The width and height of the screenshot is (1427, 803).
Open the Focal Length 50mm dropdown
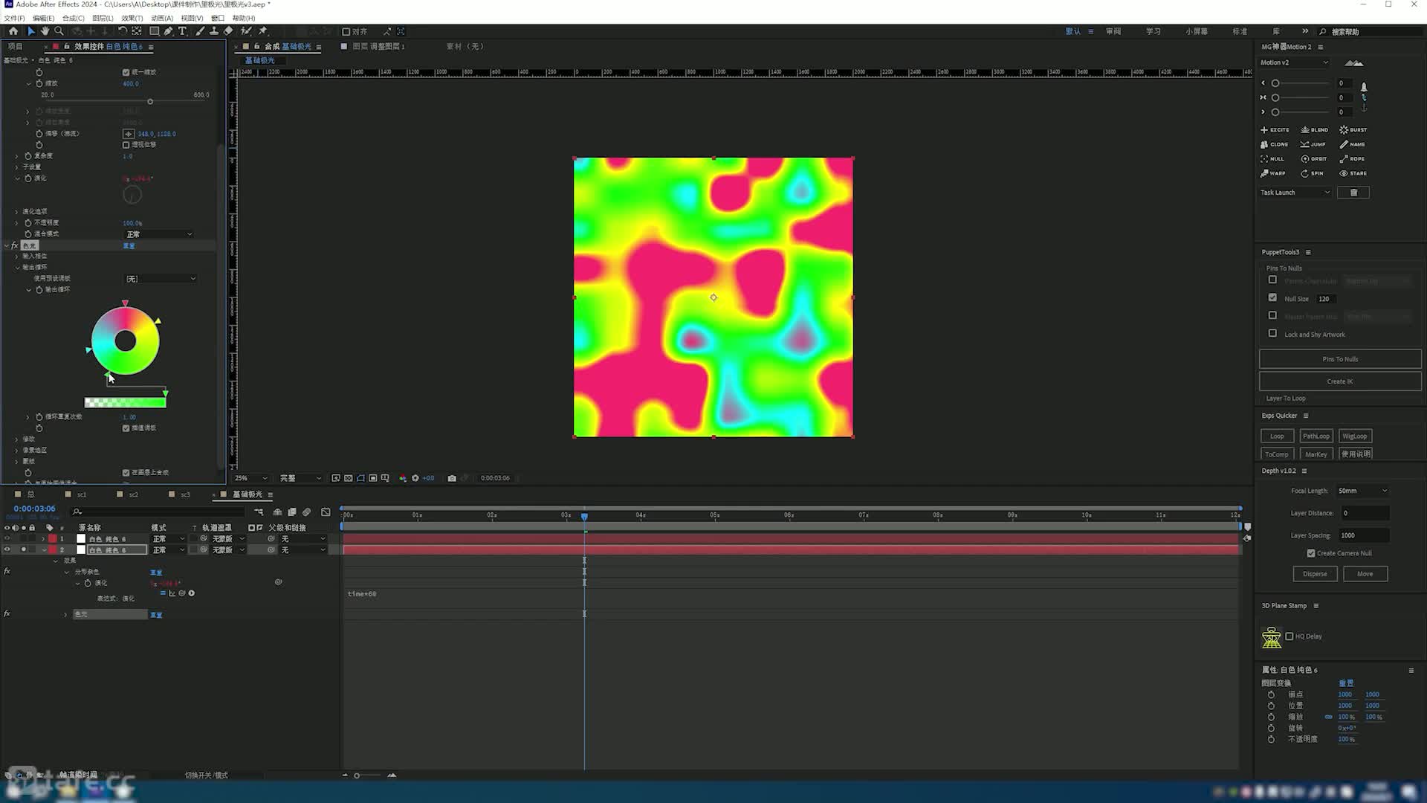[x=1362, y=491]
